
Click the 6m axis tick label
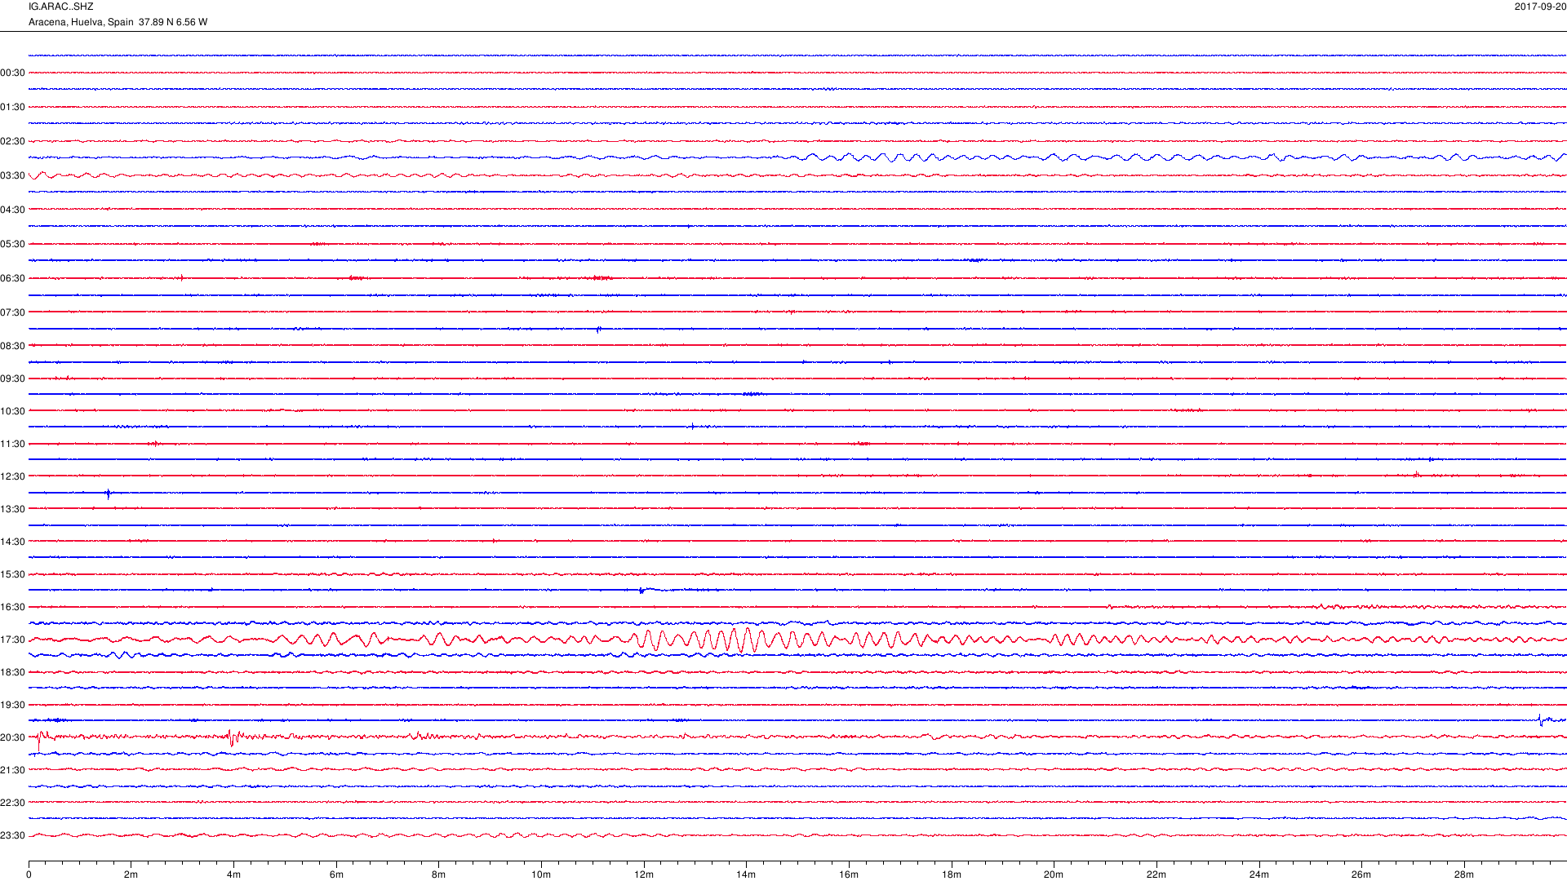pos(336,874)
